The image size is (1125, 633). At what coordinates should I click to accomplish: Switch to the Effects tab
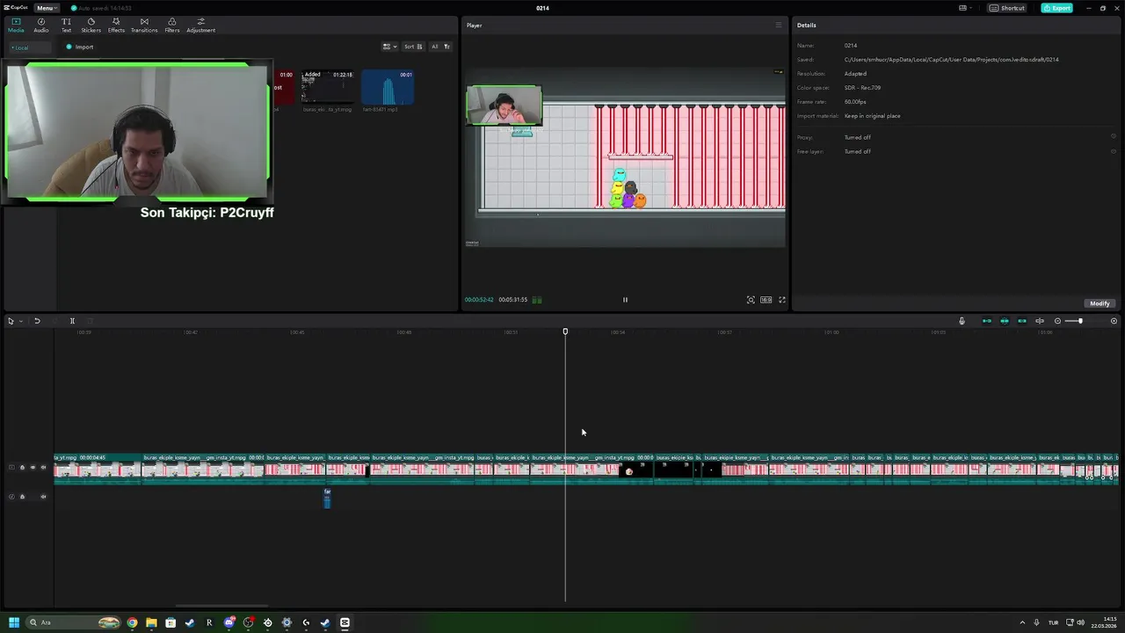point(116,25)
